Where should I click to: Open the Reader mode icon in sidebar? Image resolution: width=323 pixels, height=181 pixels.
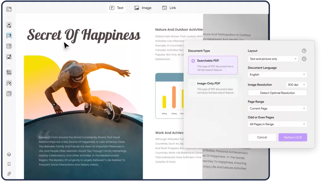9,9
